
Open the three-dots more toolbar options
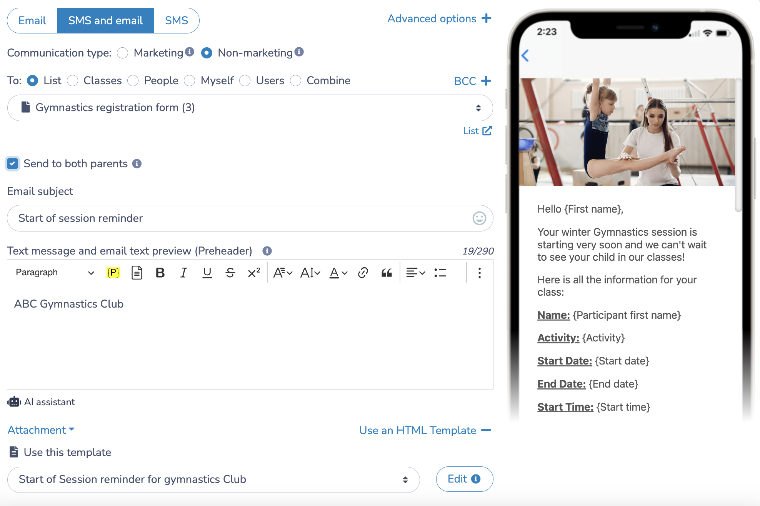tap(480, 273)
